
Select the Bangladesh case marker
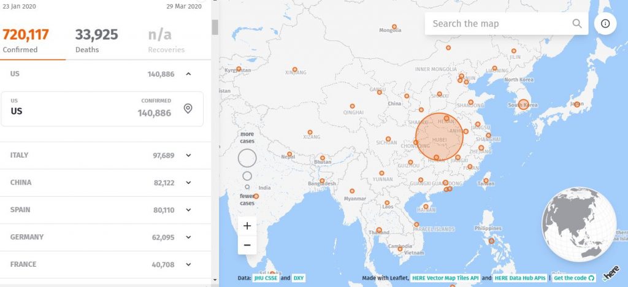point(322,180)
